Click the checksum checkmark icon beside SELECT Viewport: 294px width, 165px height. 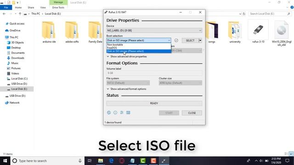pos(176,40)
